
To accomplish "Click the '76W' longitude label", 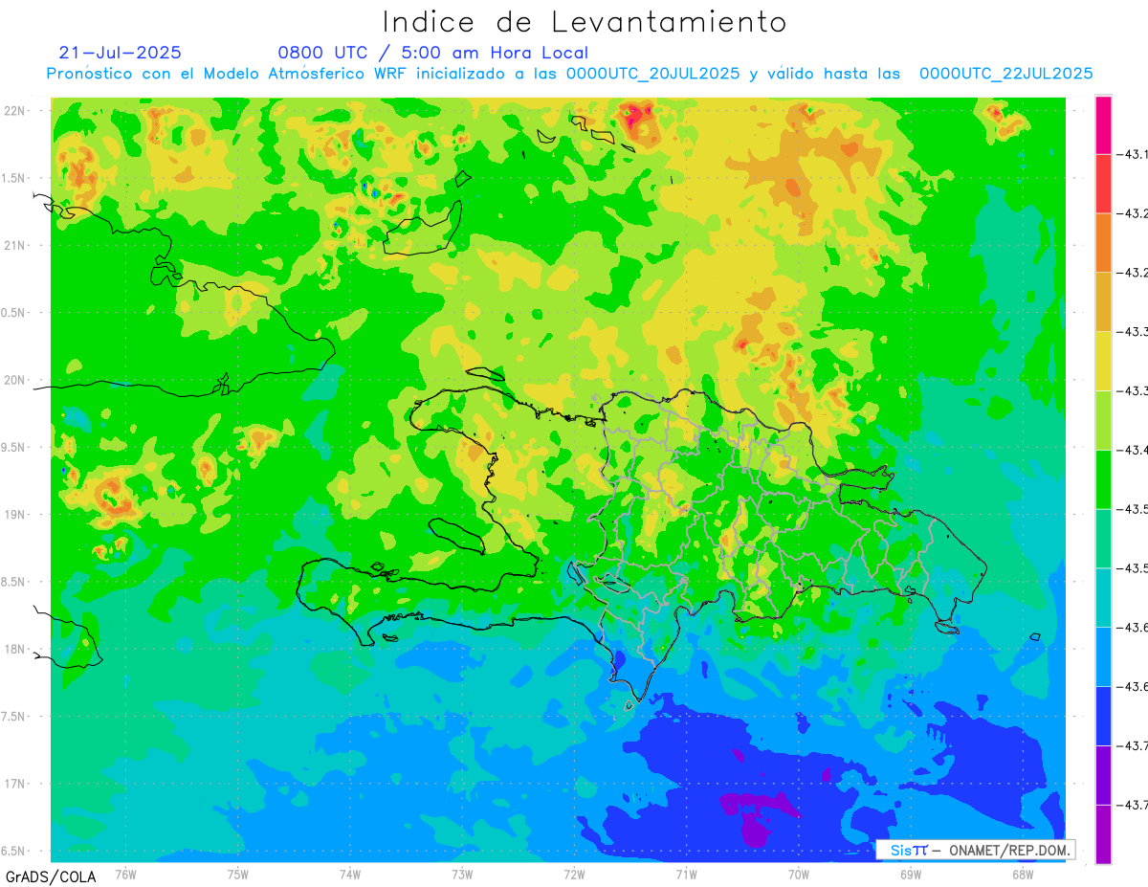I will pos(125,874).
